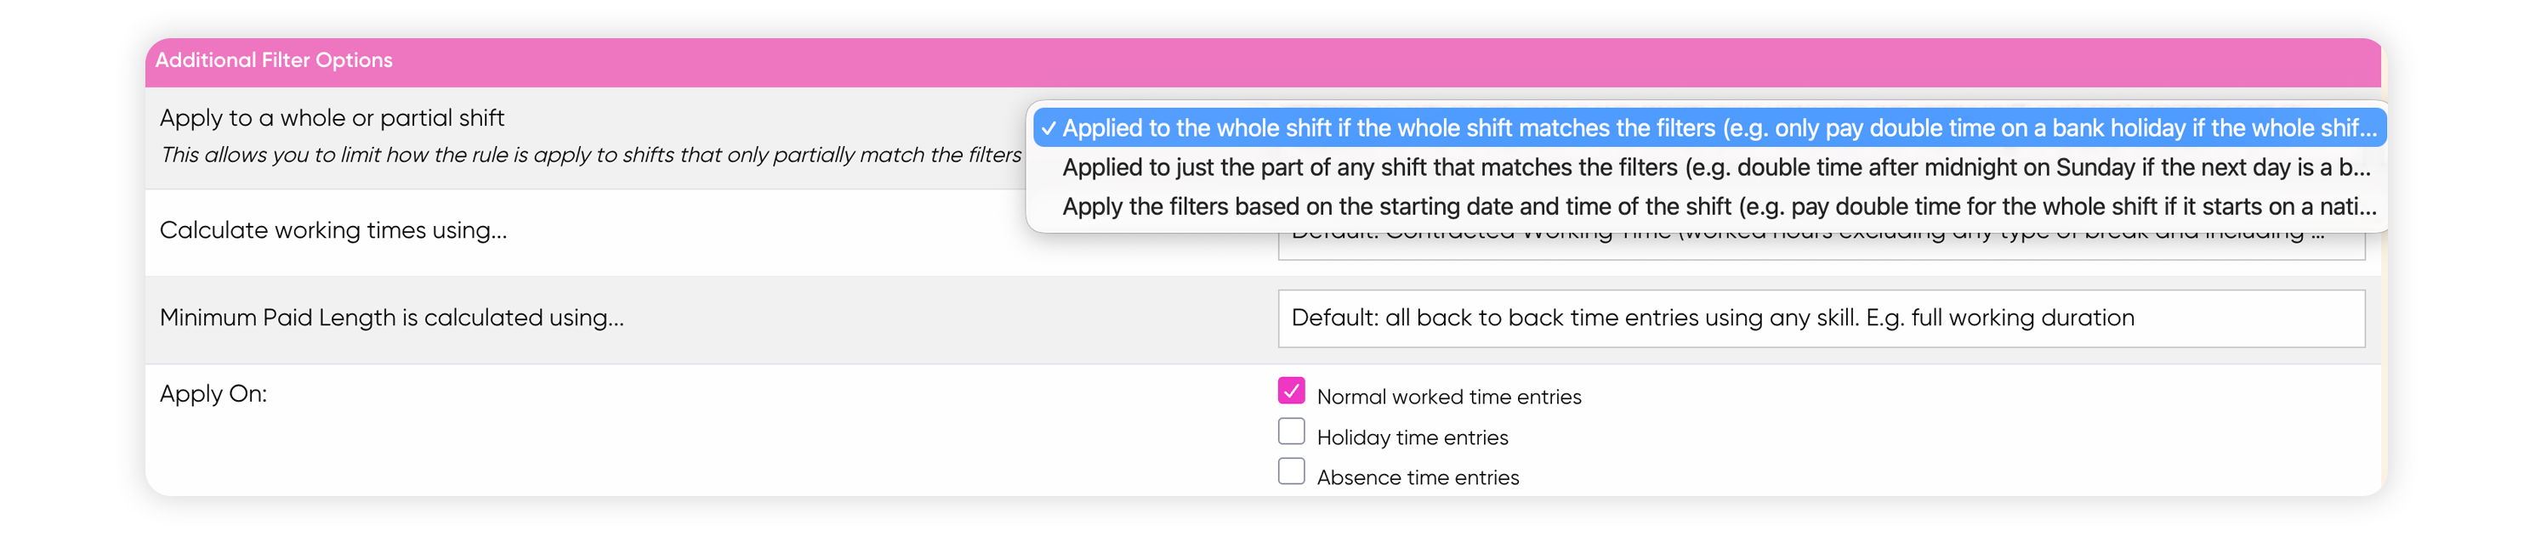2541x547 pixels.
Task: Click the 'Default: all back to back' selected value
Action: [x=1711, y=319]
